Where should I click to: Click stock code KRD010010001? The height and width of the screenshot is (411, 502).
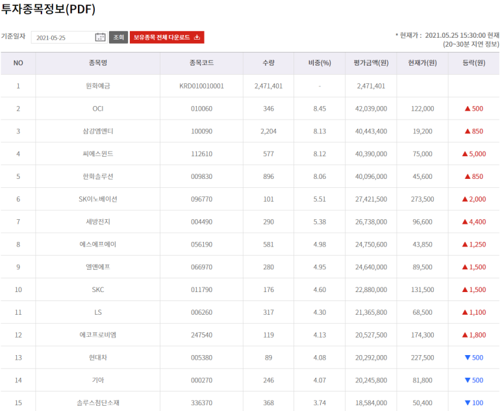tap(202, 86)
